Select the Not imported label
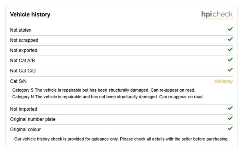 pos(23,109)
